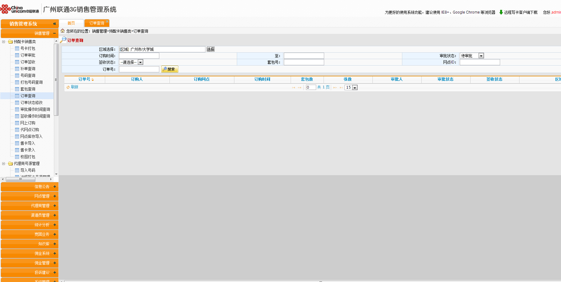
Task: Collapse the 代理商号源管理 tree folder
Action: pos(4,163)
